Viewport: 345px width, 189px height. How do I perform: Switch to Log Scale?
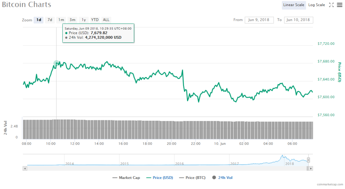click(316, 5)
